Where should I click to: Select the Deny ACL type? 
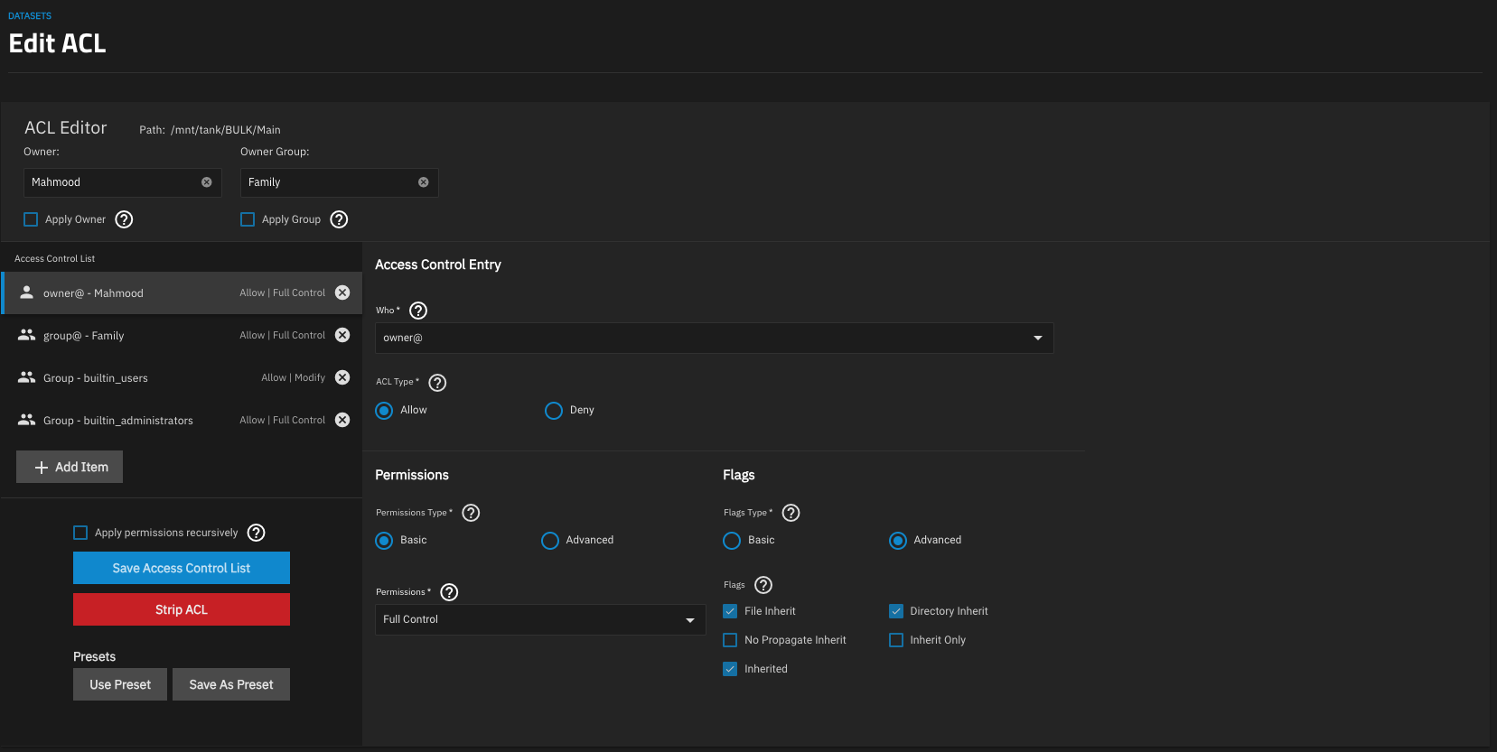554,411
